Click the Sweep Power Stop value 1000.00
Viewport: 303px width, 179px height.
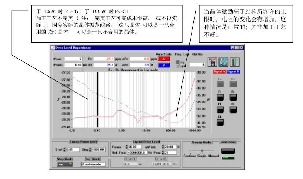98,150
